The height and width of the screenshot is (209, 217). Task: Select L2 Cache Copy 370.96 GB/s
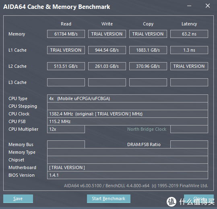[148, 66]
